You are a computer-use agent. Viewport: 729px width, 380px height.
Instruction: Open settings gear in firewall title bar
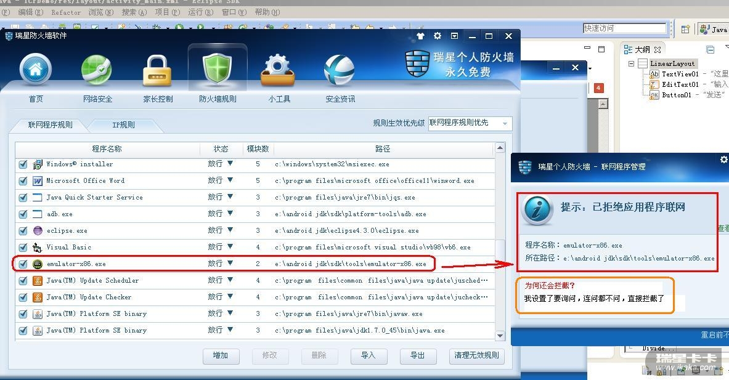coord(438,36)
